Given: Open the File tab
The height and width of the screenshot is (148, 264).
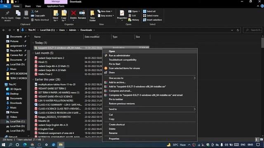Looking at the screenshot, I should [5, 6].
